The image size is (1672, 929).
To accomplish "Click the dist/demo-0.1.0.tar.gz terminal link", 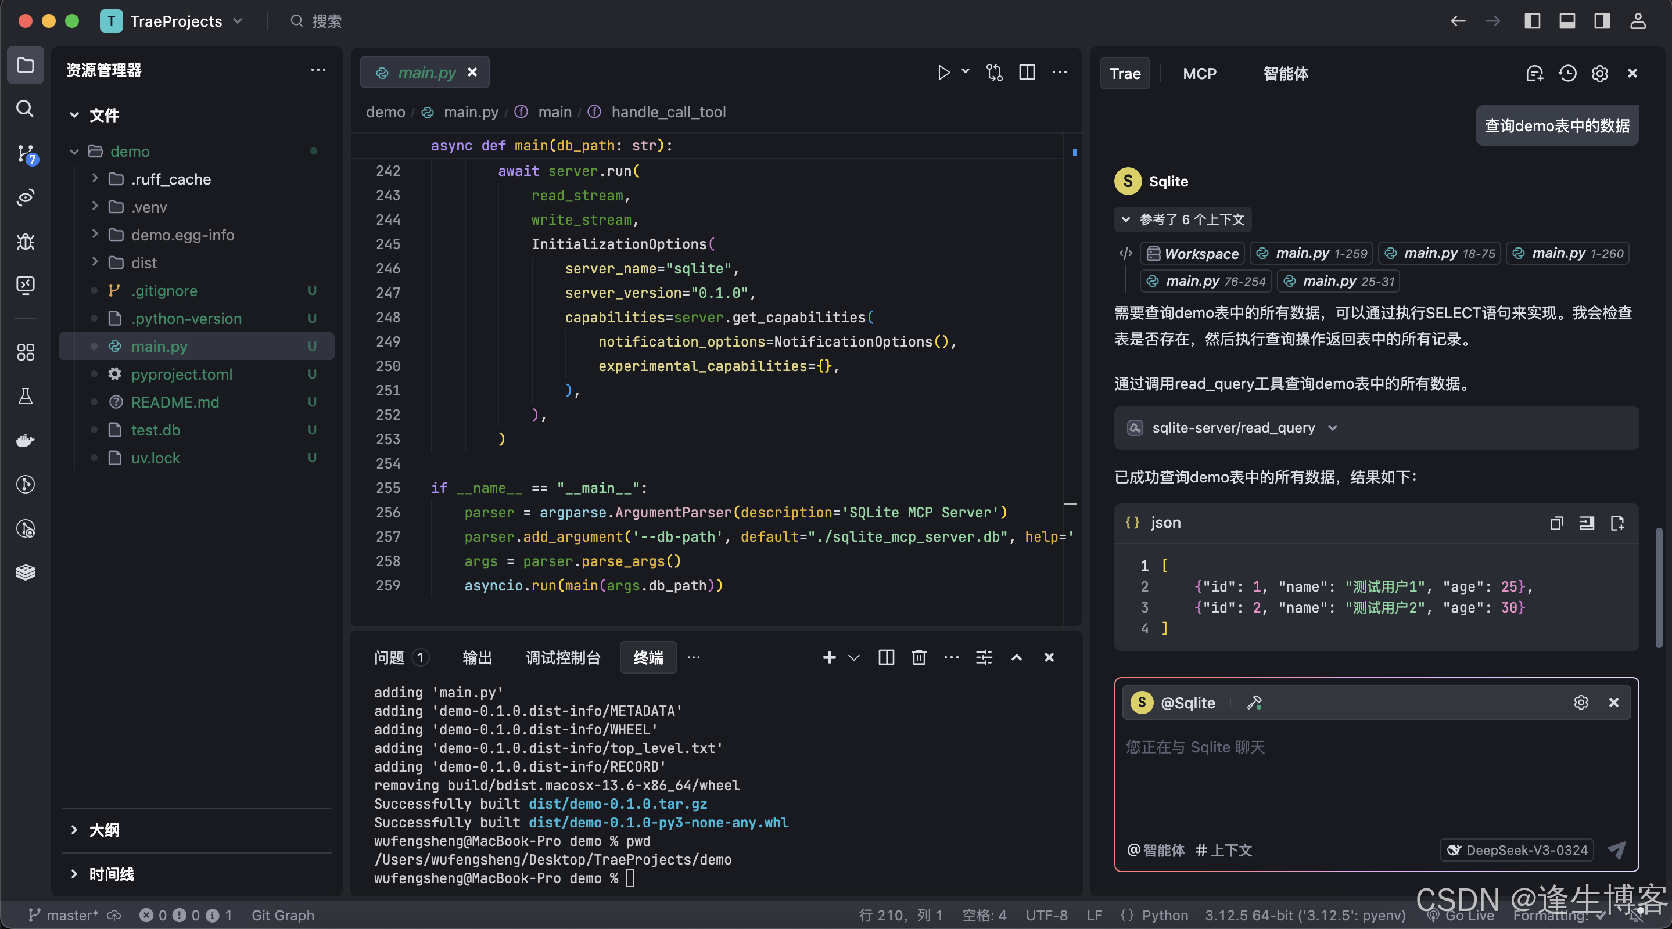I will (617, 804).
